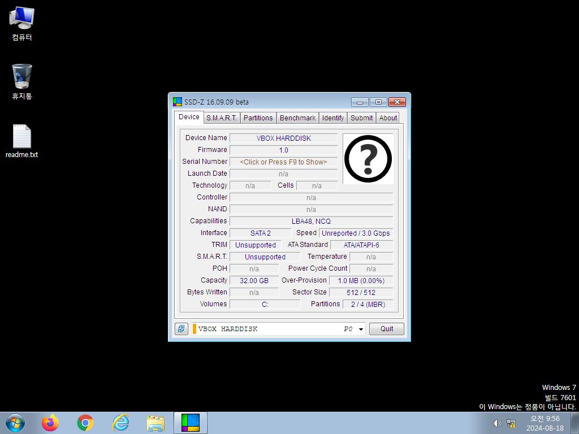Switch to the Partitions tab
Viewport: 579px width, 434px height.
(258, 118)
